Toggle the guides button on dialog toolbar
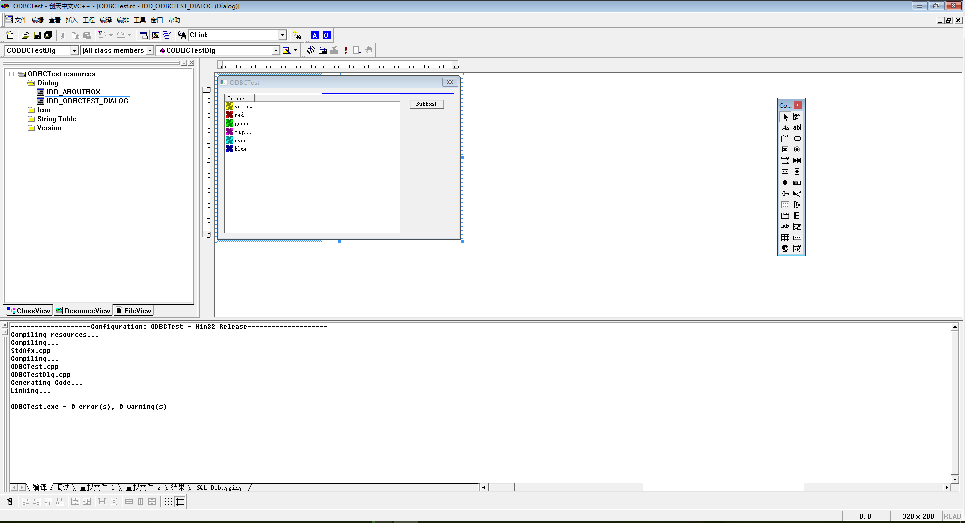Screen dimensions: 965x523 180,501
